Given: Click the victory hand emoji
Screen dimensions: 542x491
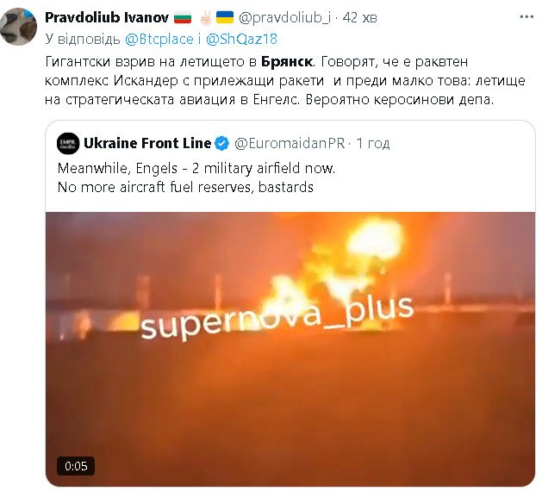Looking at the screenshot, I should [206, 17].
